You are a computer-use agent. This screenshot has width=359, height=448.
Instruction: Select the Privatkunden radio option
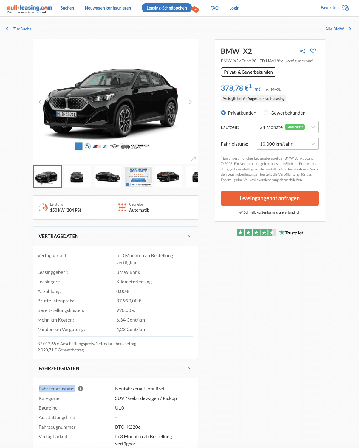click(223, 113)
